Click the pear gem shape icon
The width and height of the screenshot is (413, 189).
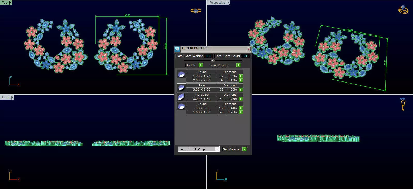tap(181, 87)
